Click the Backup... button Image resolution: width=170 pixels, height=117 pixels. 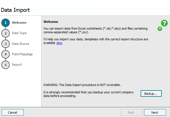(151, 93)
